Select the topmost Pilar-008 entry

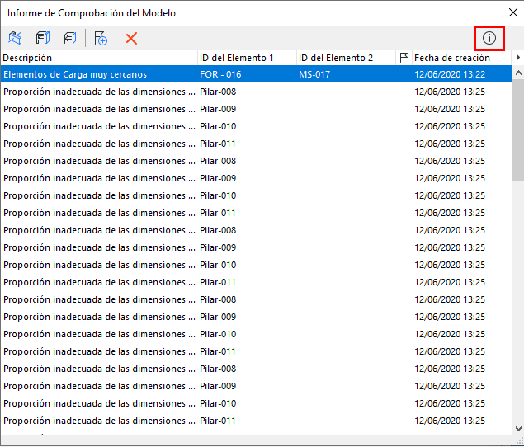tap(256, 92)
